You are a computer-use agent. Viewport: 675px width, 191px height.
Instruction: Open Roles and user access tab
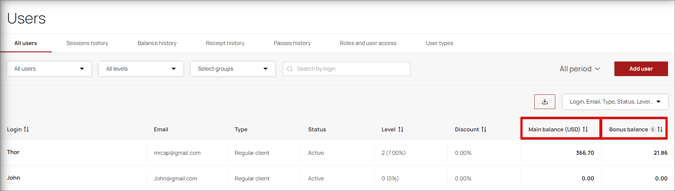(x=368, y=43)
